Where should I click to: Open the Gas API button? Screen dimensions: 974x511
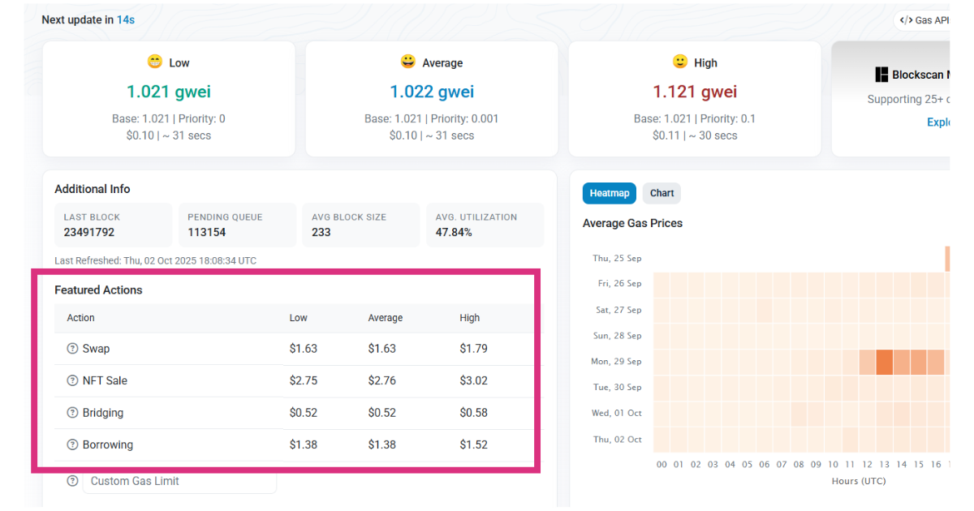[x=924, y=20]
